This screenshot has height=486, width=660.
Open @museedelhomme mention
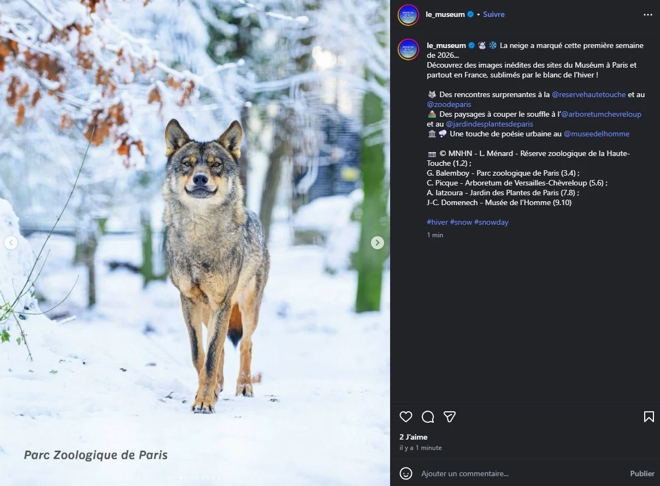(597, 134)
